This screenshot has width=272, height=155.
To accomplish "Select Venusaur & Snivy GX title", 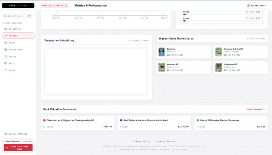I will 233,49.
